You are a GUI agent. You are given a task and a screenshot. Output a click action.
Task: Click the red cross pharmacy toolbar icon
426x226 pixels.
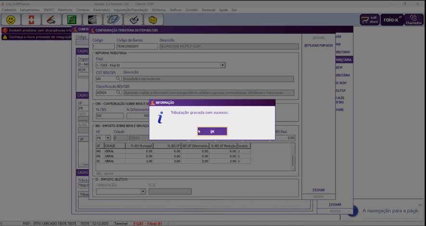pyautogui.click(x=31, y=20)
